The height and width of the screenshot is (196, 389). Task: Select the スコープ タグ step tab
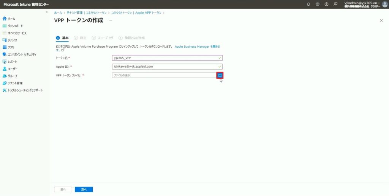pos(103,38)
